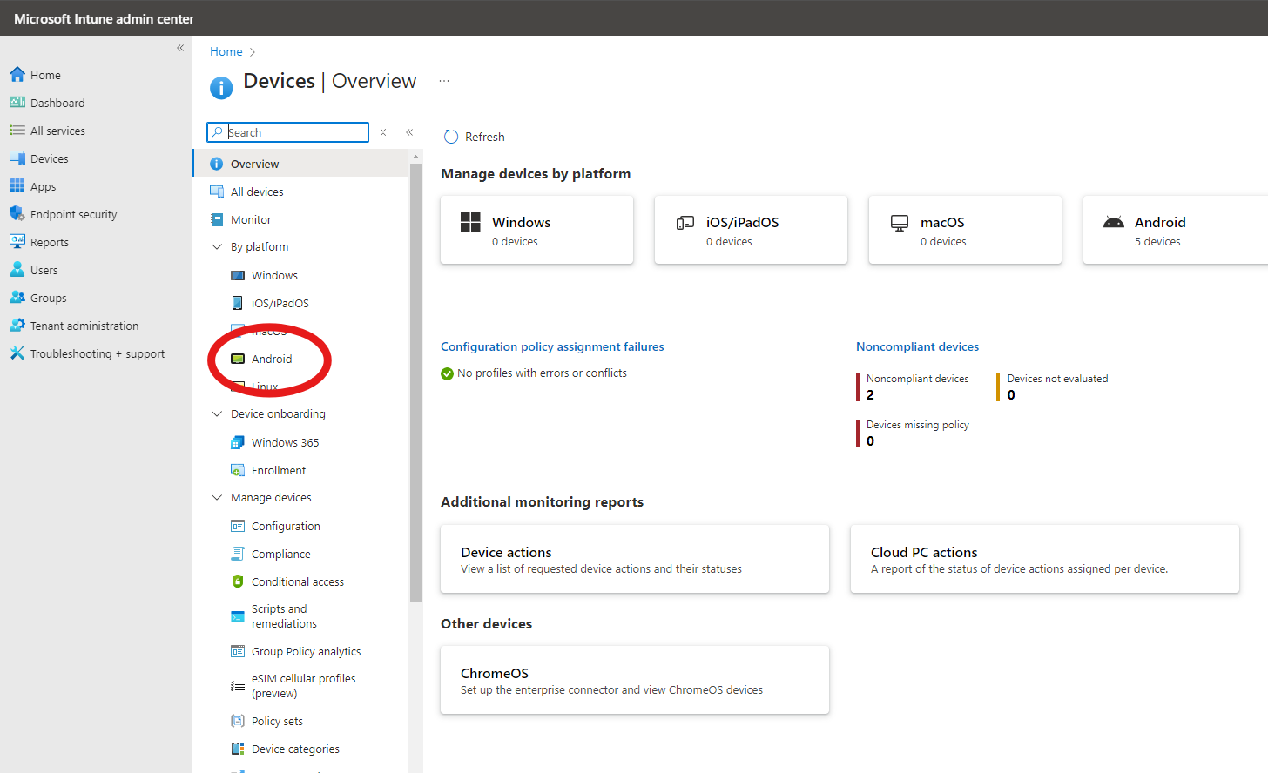Collapse the By platform section chevron
Screen dimensions: 1268x773
[x=217, y=247]
